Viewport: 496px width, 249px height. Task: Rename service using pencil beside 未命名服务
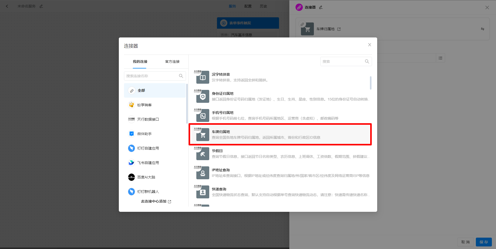click(41, 6)
